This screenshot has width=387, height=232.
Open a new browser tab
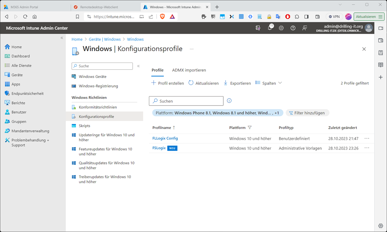tap(217, 7)
